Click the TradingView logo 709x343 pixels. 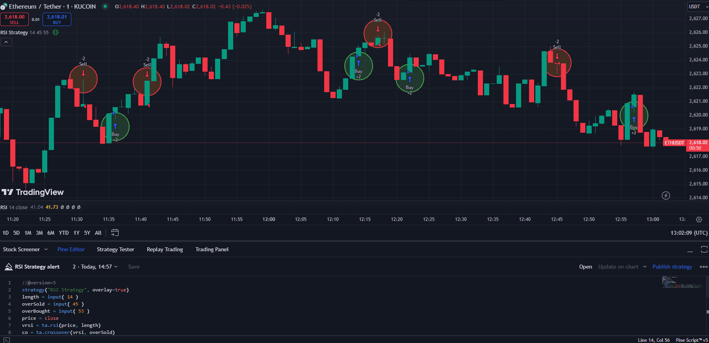[33, 192]
